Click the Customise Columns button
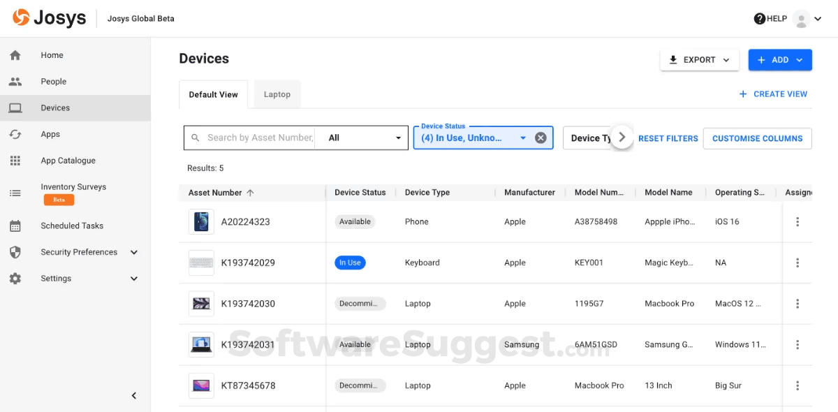838x412 pixels. [x=757, y=138]
